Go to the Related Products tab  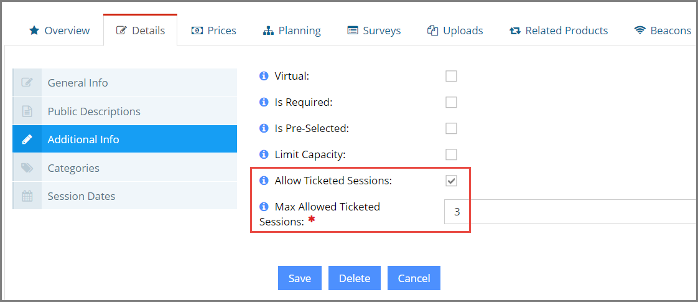[x=559, y=31]
